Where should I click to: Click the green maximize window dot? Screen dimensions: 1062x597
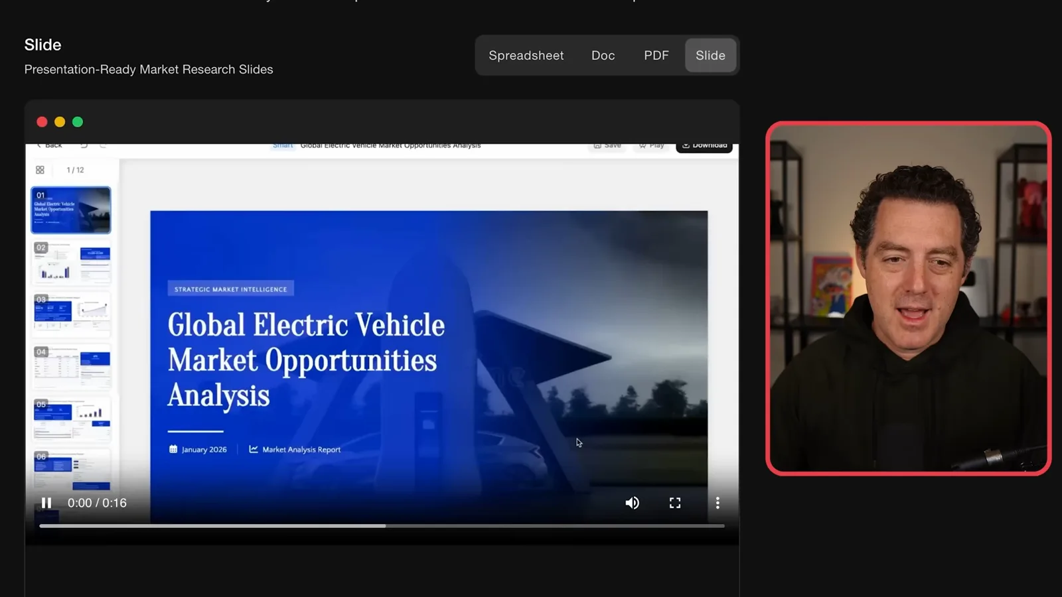(x=78, y=122)
